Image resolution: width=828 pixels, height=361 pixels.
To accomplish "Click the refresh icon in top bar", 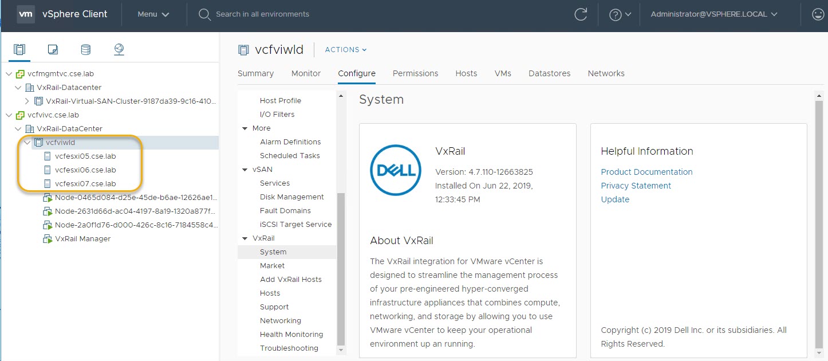I will click(x=581, y=14).
